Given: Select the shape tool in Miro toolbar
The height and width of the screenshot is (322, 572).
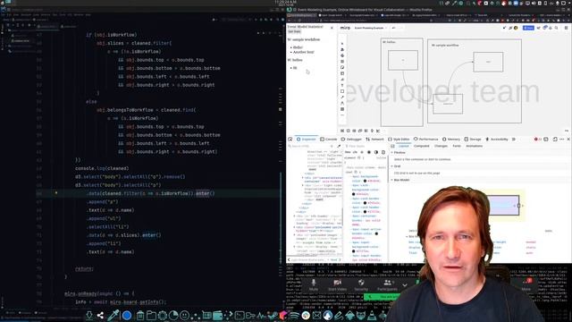Looking at the screenshot, I should point(342,91).
